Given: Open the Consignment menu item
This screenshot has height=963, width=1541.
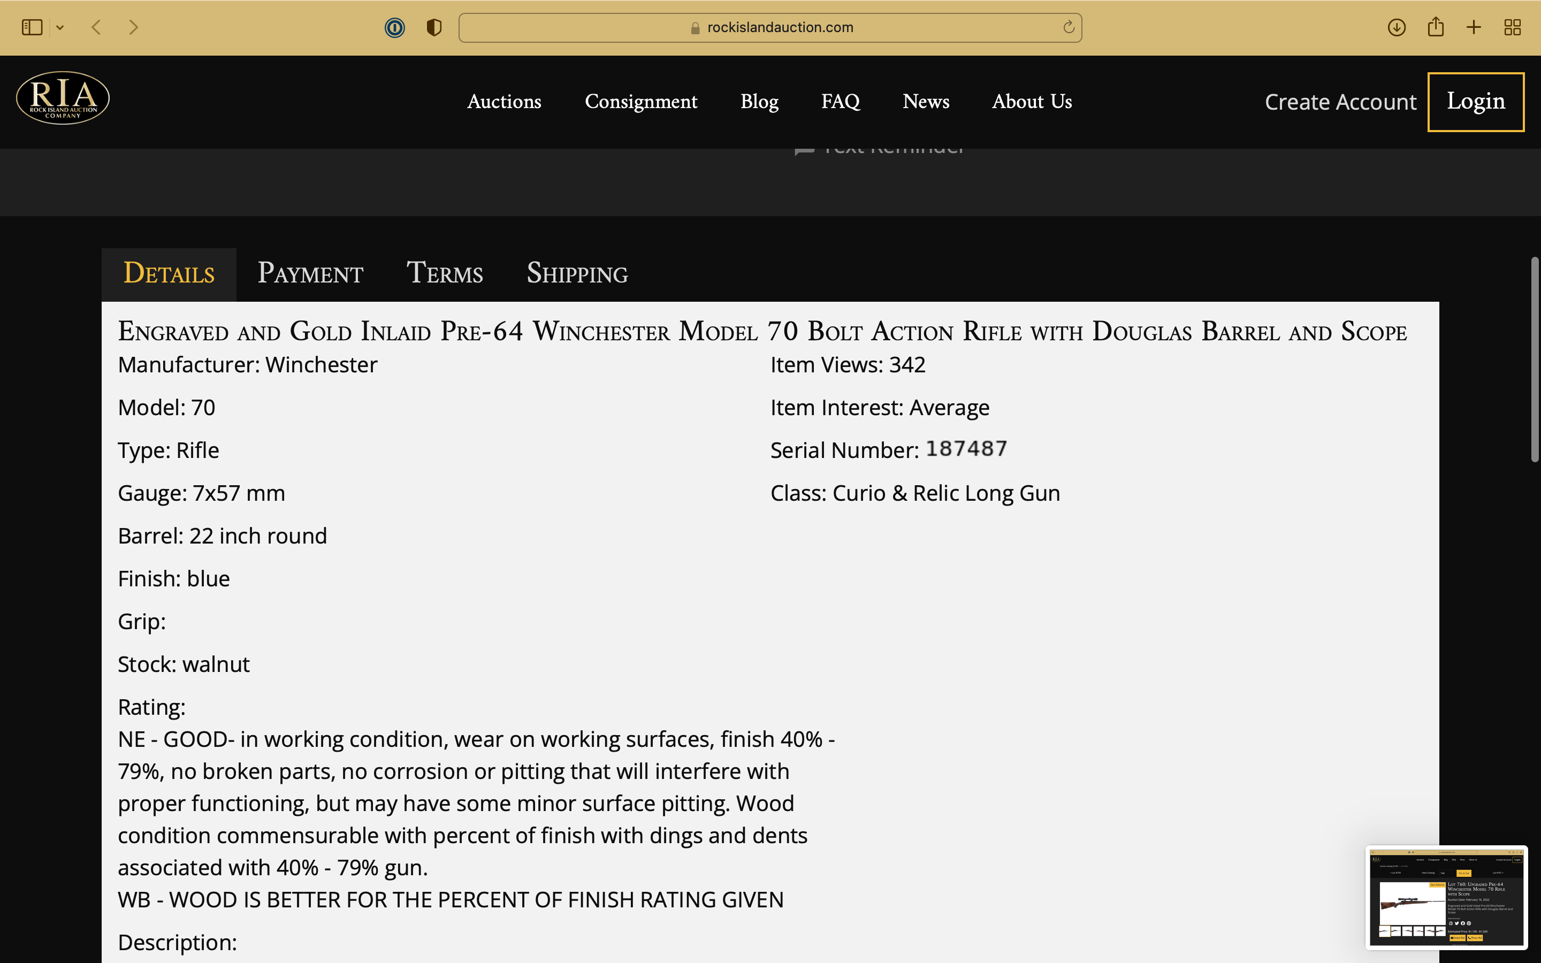Looking at the screenshot, I should coord(640,102).
